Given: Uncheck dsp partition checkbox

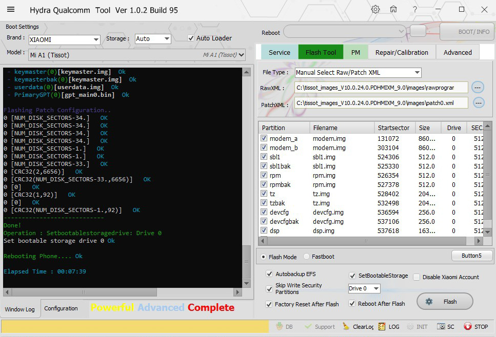Looking at the screenshot, I should [264, 230].
